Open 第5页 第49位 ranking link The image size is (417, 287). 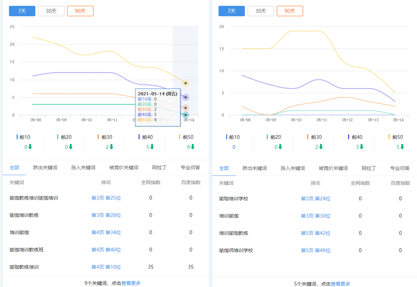click(315, 251)
